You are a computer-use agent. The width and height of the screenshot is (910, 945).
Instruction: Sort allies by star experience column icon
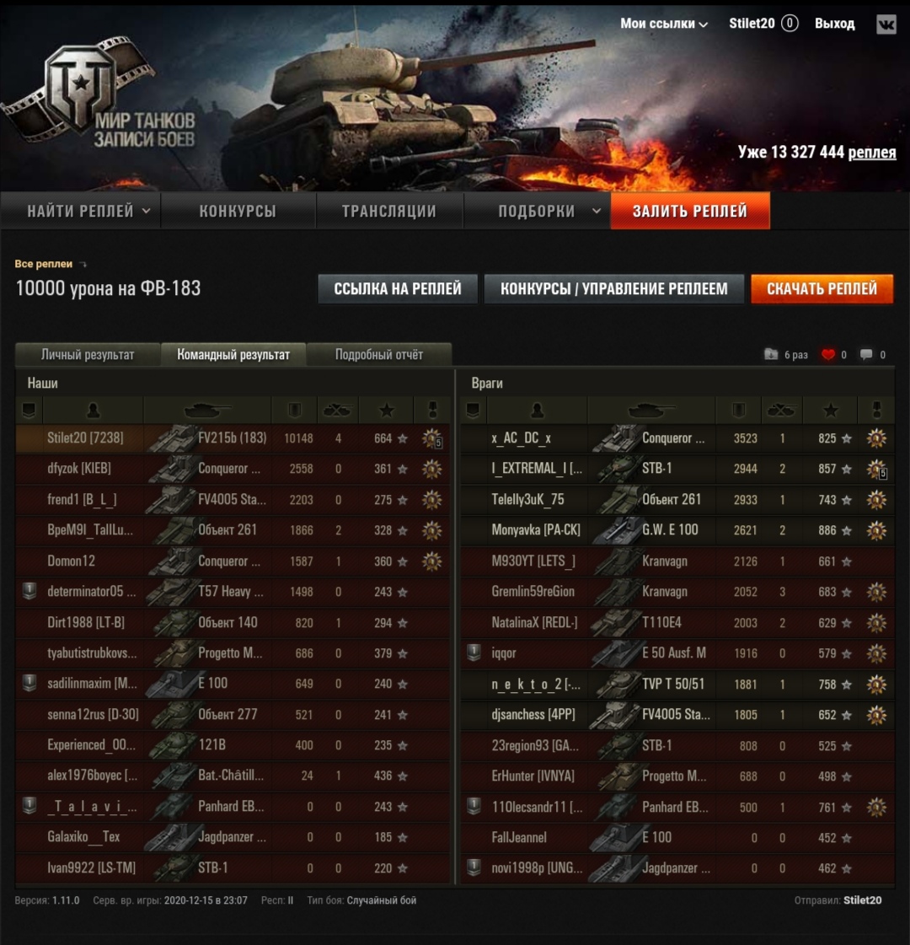coord(386,411)
